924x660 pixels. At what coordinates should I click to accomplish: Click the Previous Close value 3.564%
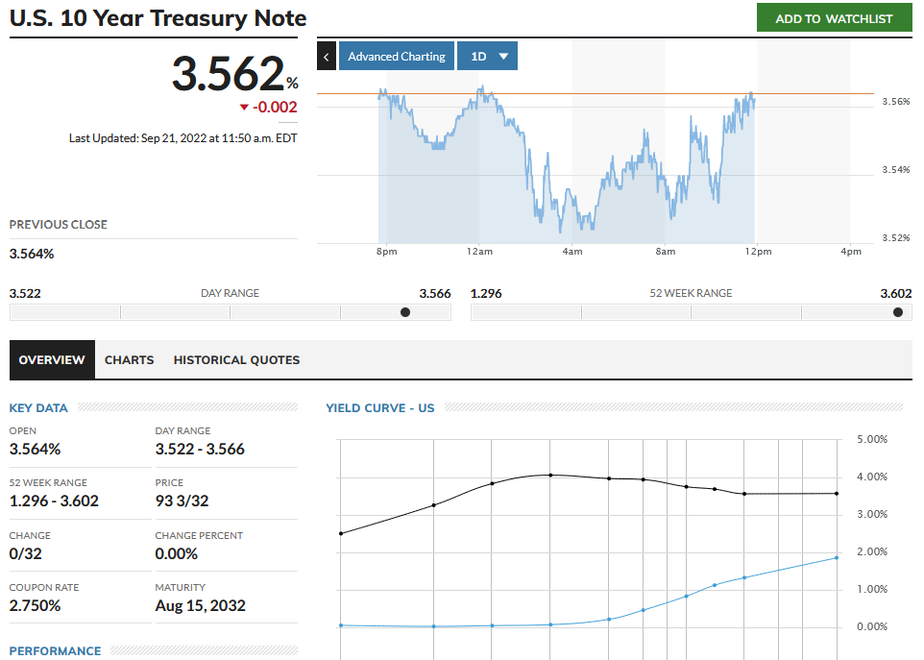pos(32,254)
